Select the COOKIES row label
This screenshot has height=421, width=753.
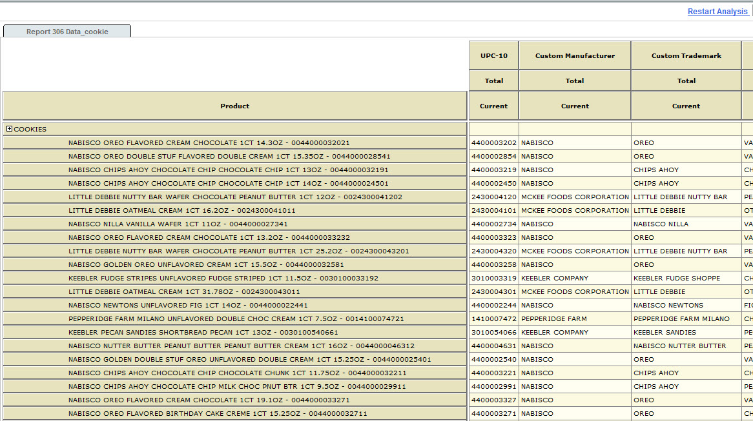click(x=30, y=129)
